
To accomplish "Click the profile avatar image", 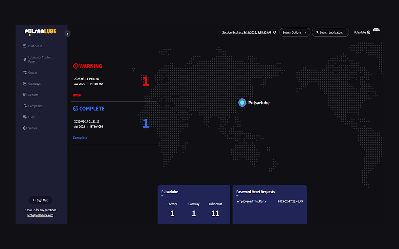I will pos(376,30).
